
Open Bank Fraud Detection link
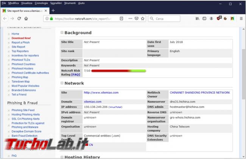[25, 136]
